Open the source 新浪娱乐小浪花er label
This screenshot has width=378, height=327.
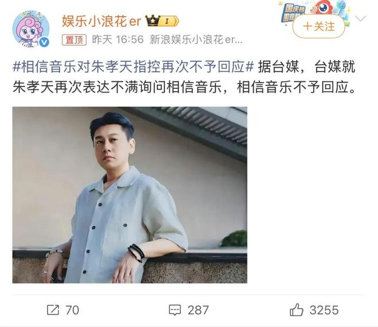[196, 40]
